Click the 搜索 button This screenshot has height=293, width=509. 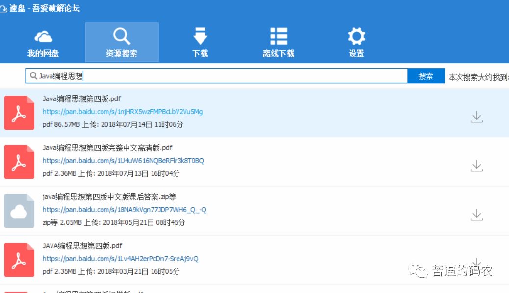[x=426, y=76]
